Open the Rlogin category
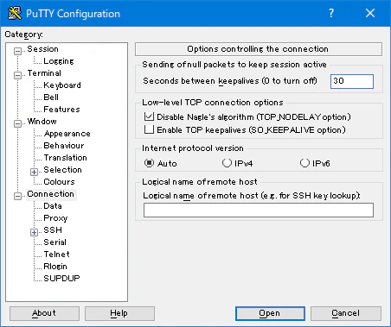Viewport: 391px width, 327px height. [55, 267]
